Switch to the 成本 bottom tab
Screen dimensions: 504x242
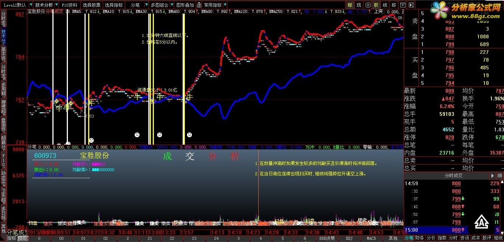click(x=476, y=238)
